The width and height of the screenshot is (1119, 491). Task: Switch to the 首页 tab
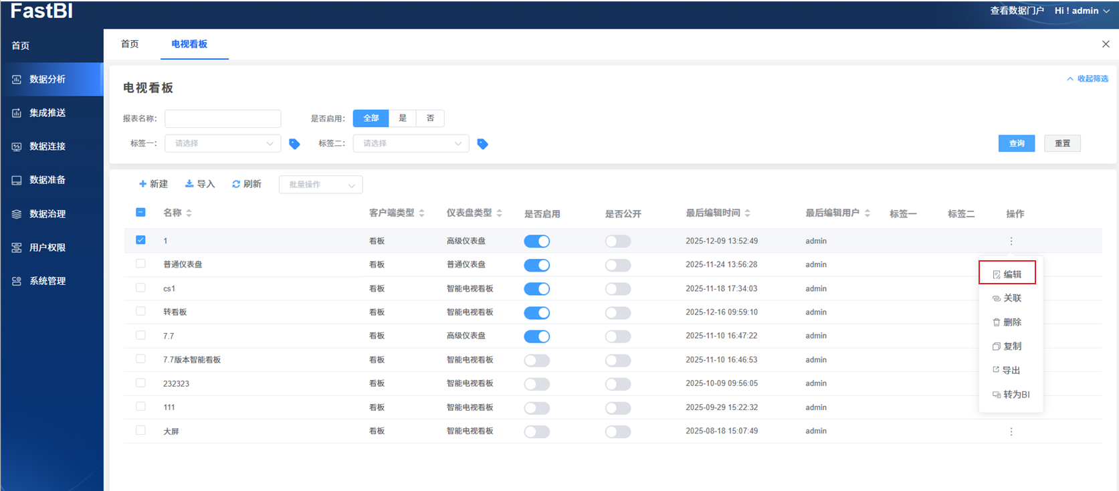(130, 44)
